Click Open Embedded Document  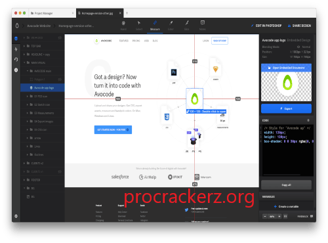[286, 68]
